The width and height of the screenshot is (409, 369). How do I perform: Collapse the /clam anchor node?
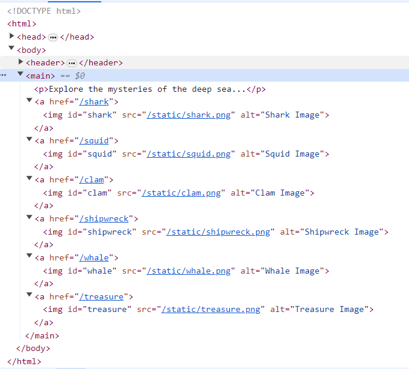tap(29, 178)
